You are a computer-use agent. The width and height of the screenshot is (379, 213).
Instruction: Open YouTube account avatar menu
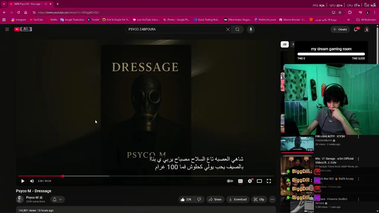[x=367, y=29]
